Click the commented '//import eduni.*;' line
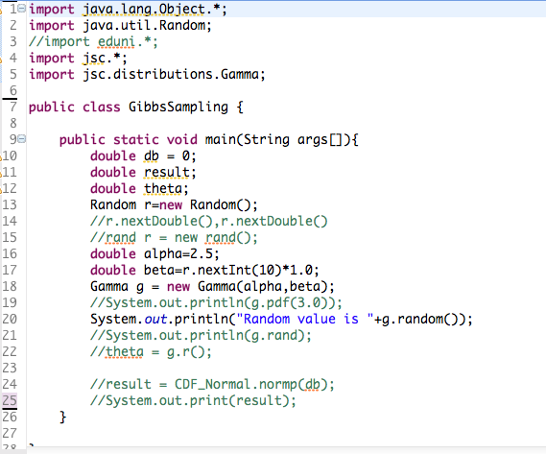546x454 pixels. click(93, 42)
